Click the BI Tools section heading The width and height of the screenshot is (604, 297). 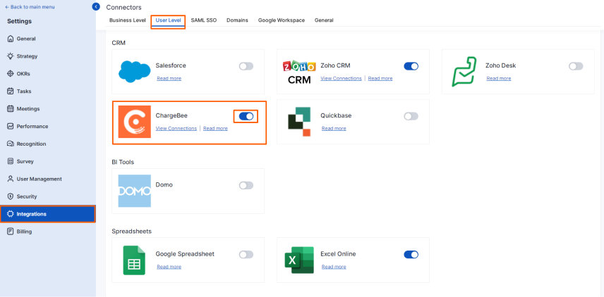click(x=123, y=162)
